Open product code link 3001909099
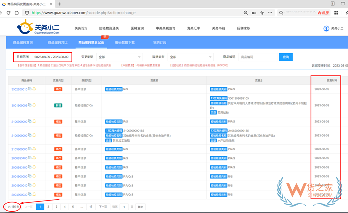The height and width of the screenshot is (213, 348). (x=19, y=106)
